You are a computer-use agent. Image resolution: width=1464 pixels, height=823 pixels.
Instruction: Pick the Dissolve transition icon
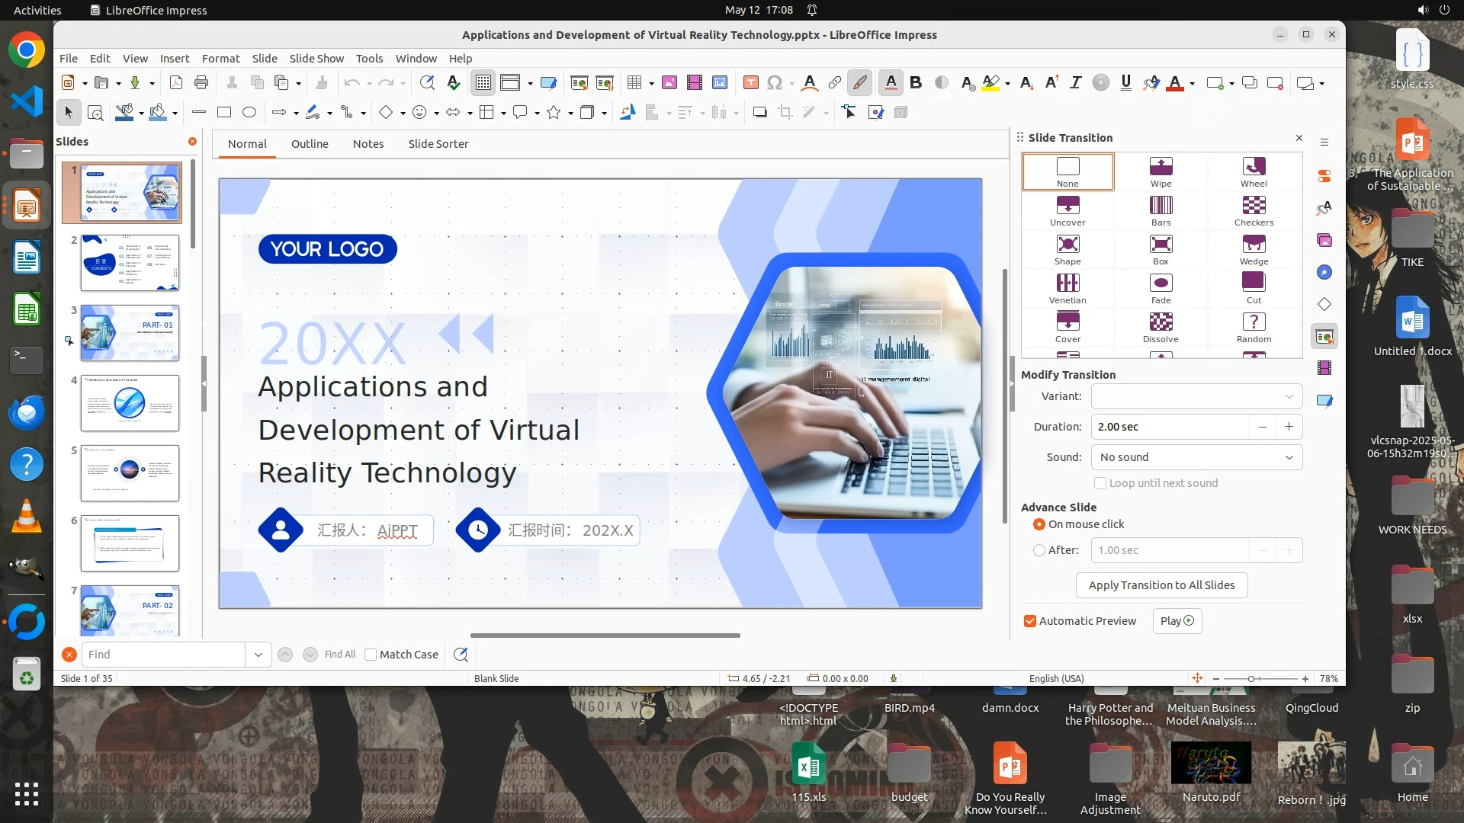(x=1161, y=322)
